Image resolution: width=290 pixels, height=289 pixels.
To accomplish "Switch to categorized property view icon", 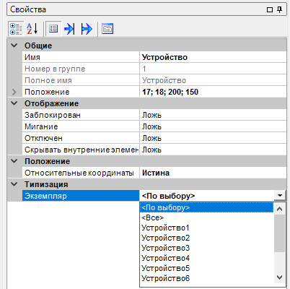I will [x=16, y=29].
